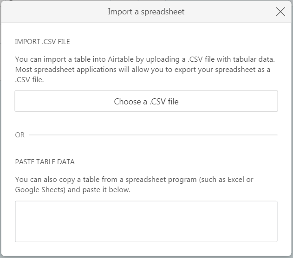Click the PASTE TABLE DATA section heading
This screenshot has height=258, width=293.
(45, 162)
